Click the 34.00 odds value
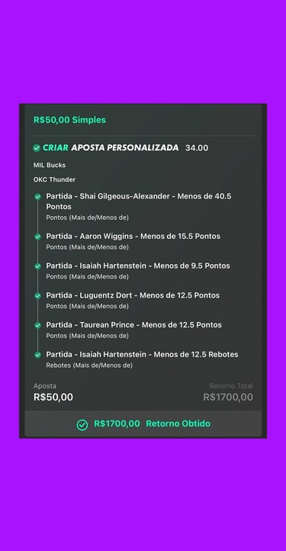The height and width of the screenshot is (551, 286). (x=197, y=148)
